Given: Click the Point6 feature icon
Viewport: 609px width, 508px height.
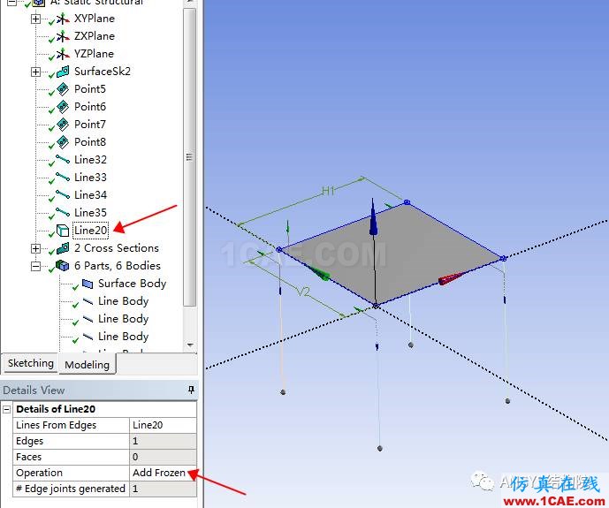Looking at the screenshot, I should 63,107.
